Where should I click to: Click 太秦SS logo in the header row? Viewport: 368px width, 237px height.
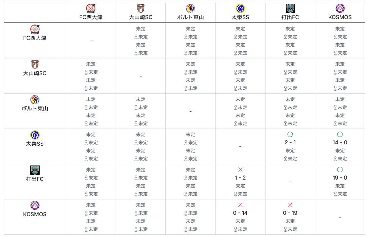click(240, 8)
